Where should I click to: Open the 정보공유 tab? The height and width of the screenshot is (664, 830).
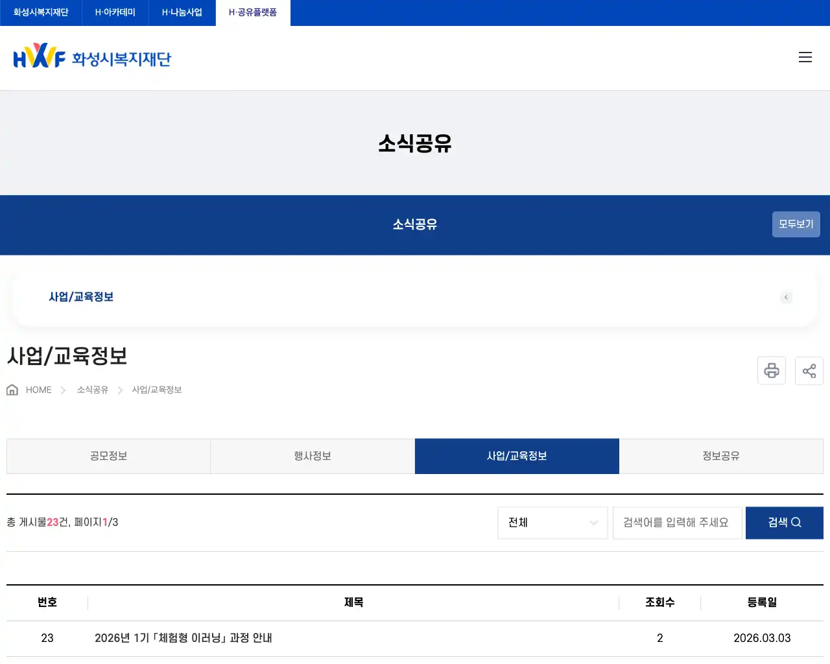[x=721, y=456]
